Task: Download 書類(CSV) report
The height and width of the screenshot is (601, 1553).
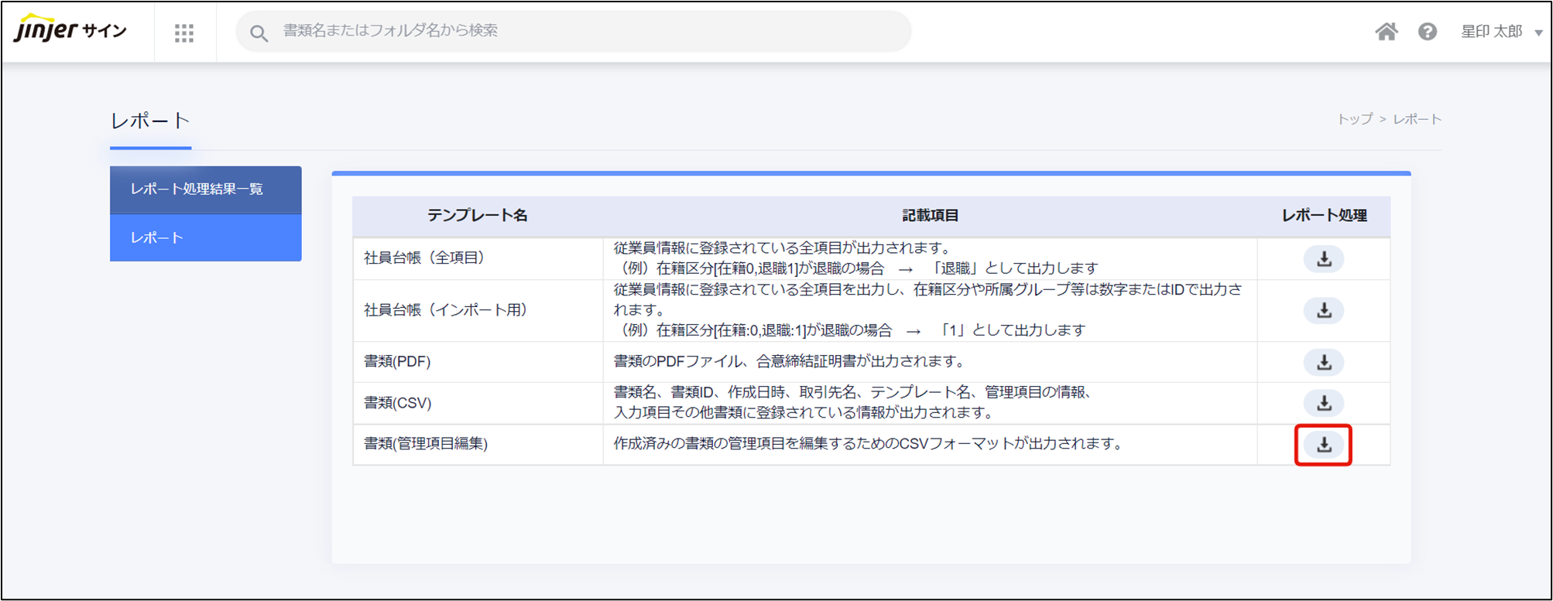Action: click(1324, 404)
